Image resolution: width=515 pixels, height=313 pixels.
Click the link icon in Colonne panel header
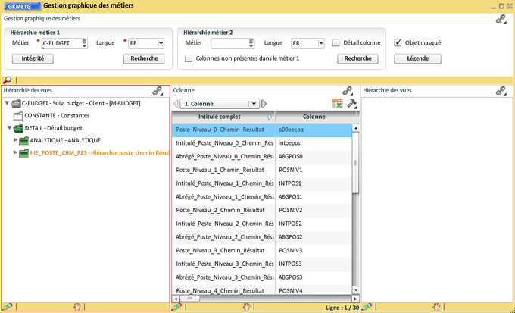coord(348,91)
